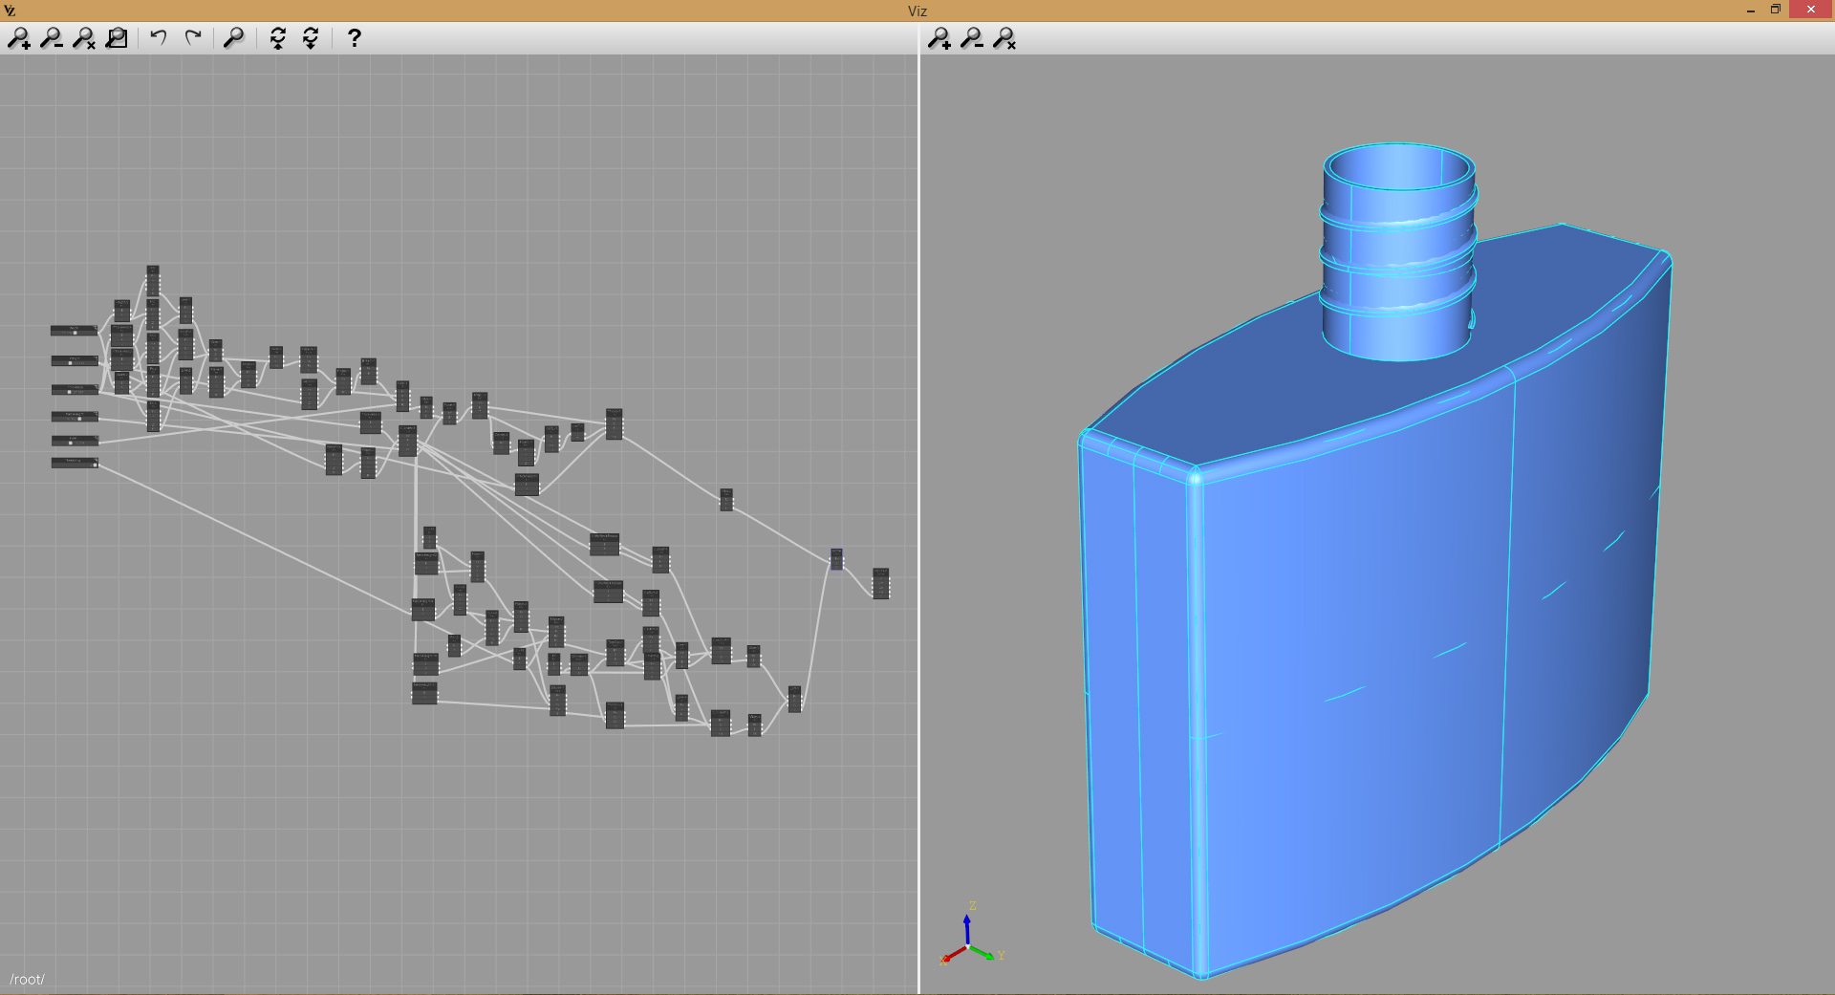The image size is (1835, 995).
Task: Click refresh icon with down arrow
Action: 311,38
